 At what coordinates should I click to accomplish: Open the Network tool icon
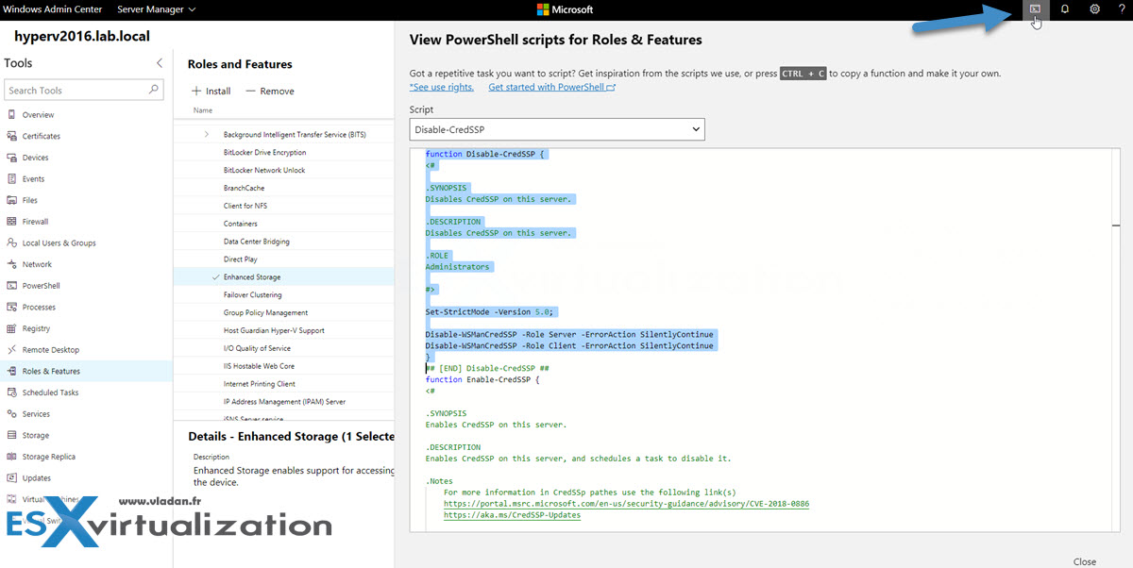pos(12,264)
